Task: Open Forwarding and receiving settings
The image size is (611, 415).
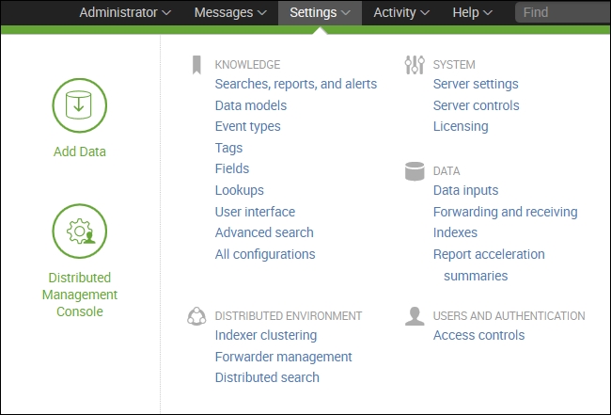Action: (x=505, y=212)
